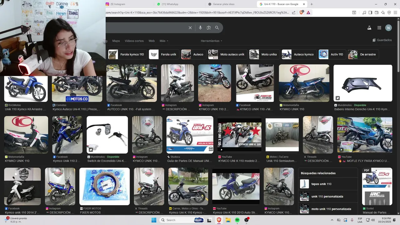Switch to Generar plata ideas tab
The width and height of the screenshot is (400, 225).
pyautogui.click(x=230, y=4)
